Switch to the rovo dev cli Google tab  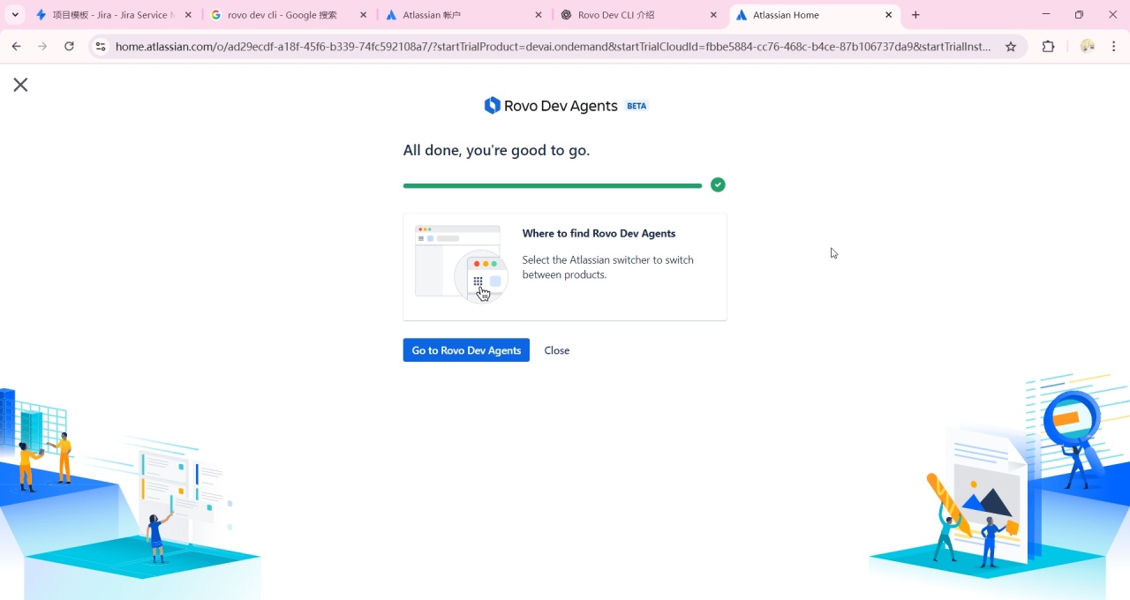[288, 15]
